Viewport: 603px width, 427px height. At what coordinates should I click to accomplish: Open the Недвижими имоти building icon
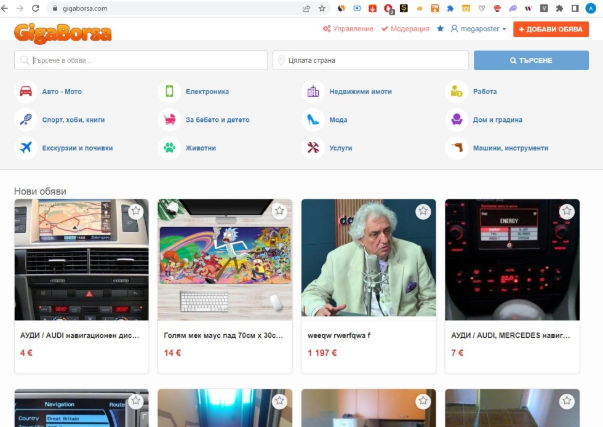(x=313, y=92)
